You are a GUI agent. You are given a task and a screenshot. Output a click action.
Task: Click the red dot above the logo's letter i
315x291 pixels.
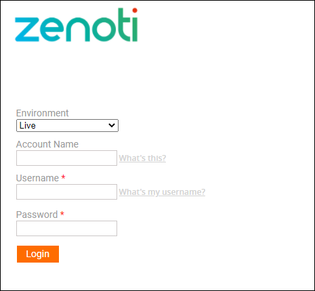click(x=135, y=10)
